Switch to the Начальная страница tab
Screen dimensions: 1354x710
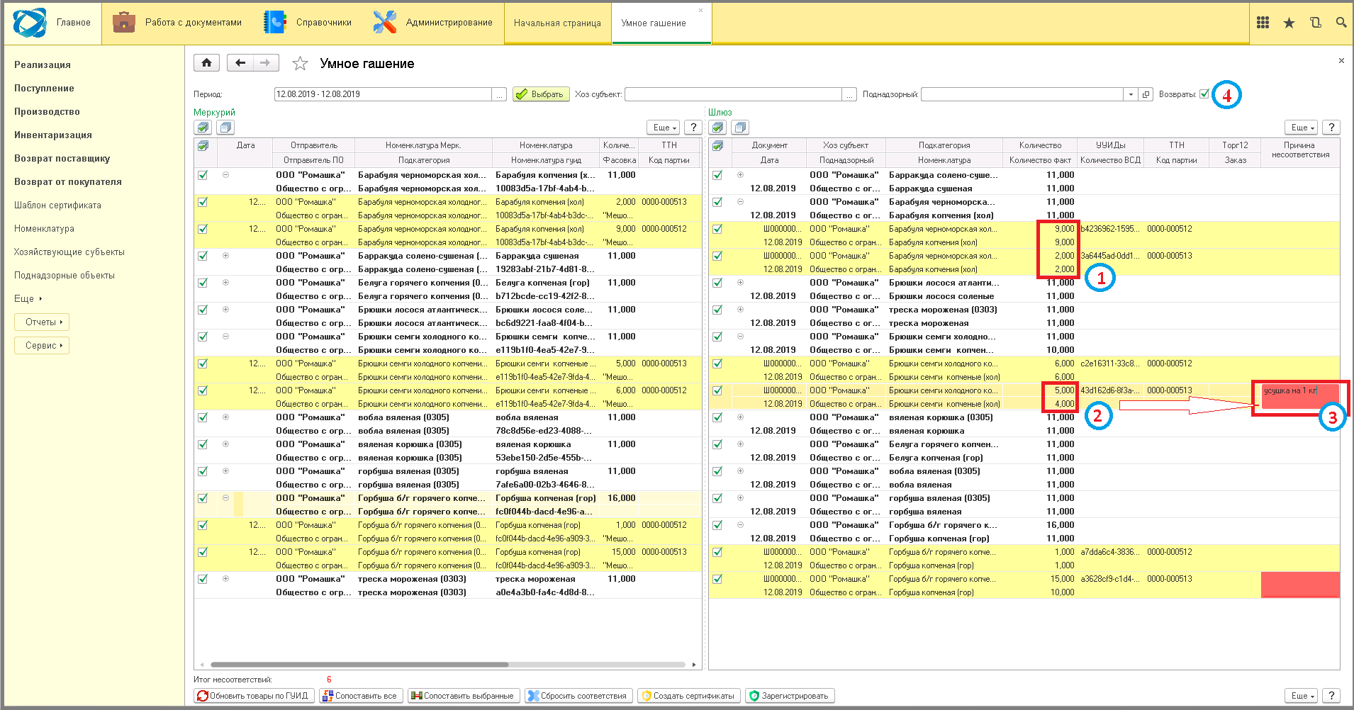pyautogui.click(x=557, y=23)
